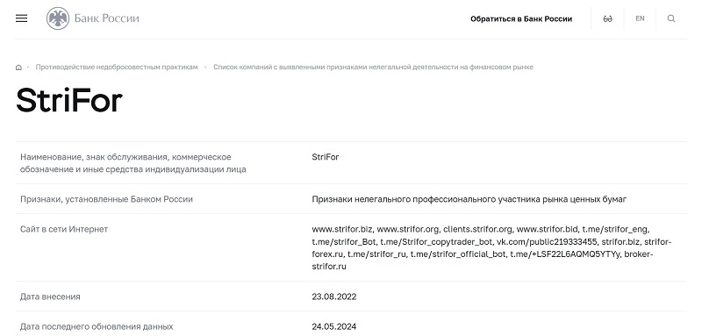Click date value 24.05.2024

334,326
